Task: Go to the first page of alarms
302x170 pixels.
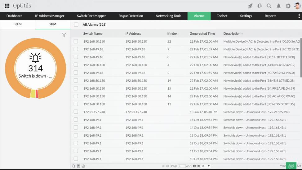Action: 163,166
